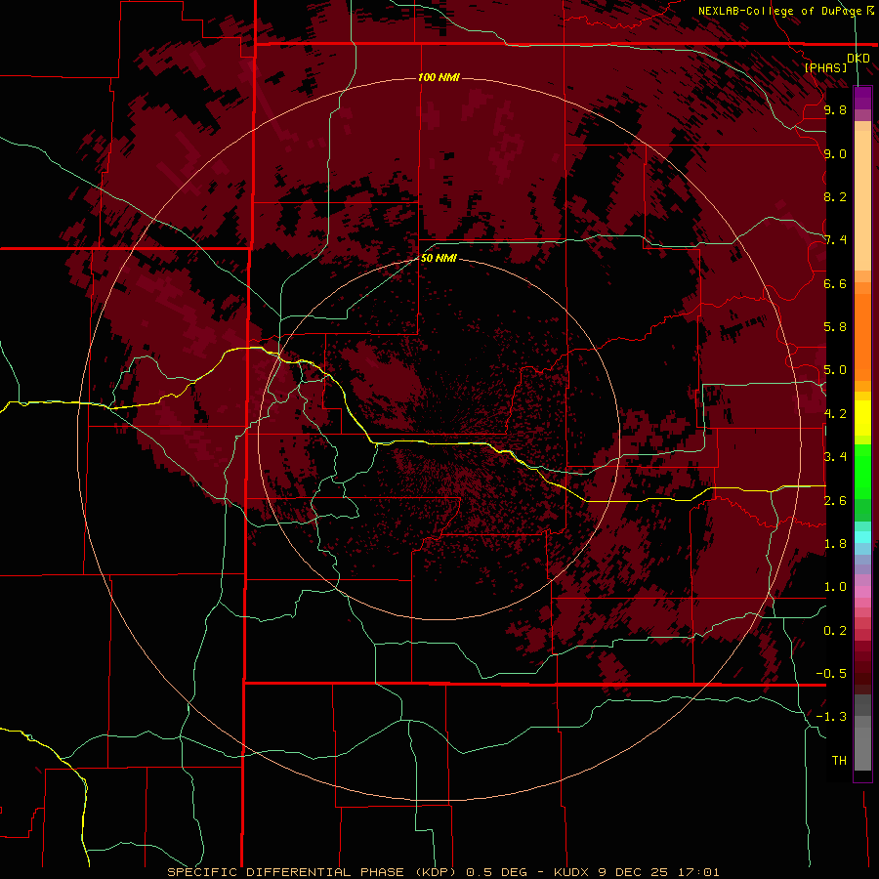Click the pink segment of the color bar
The width and height of the screenshot is (879, 879).
pos(862,592)
